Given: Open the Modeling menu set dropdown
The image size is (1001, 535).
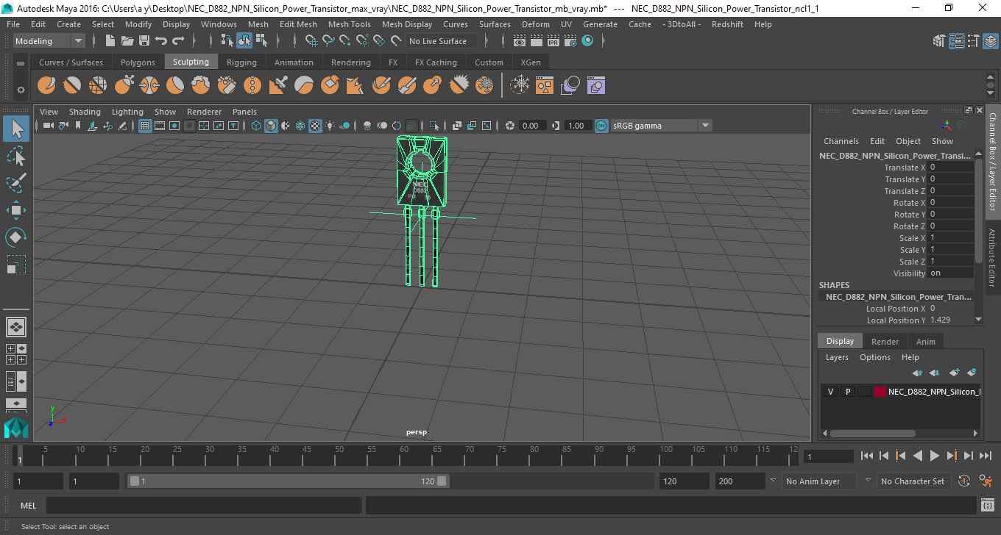Looking at the screenshot, I should tap(49, 41).
